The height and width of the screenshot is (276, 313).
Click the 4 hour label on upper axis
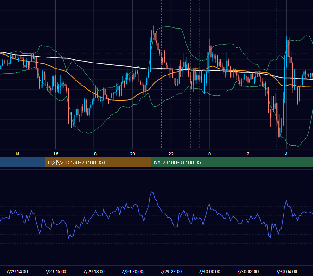click(x=286, y=154)
